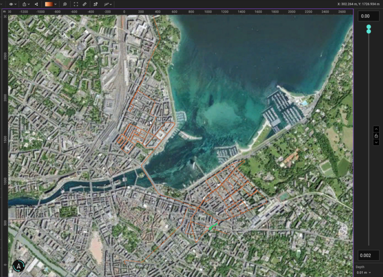
Task: Click the up chevron above the lock
Action: click(x=376, y=129)
